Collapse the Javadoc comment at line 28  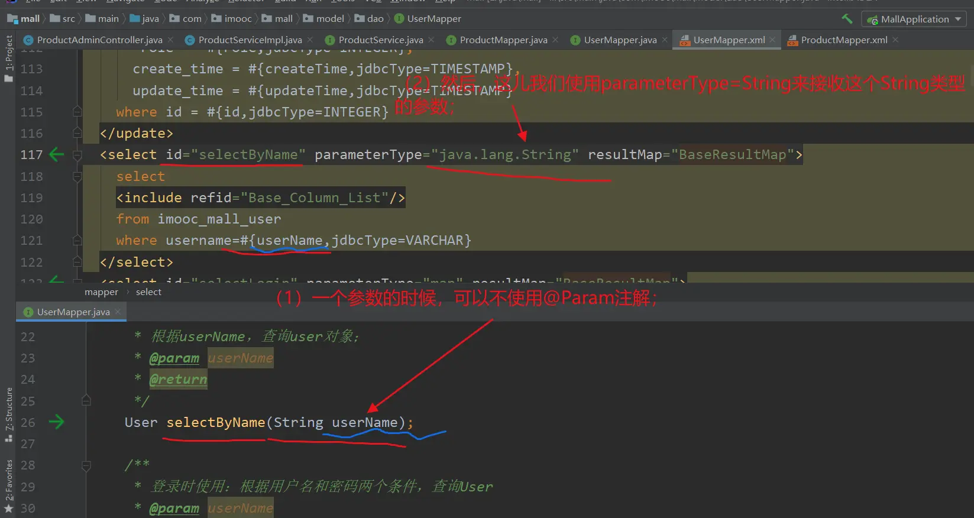(86, 465)
